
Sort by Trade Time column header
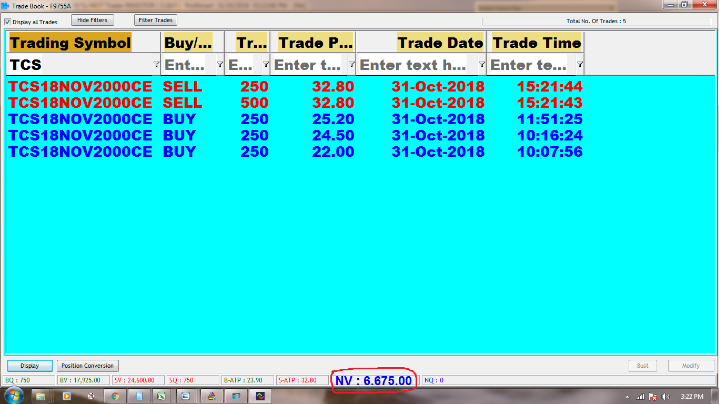(x=535, y=43)
